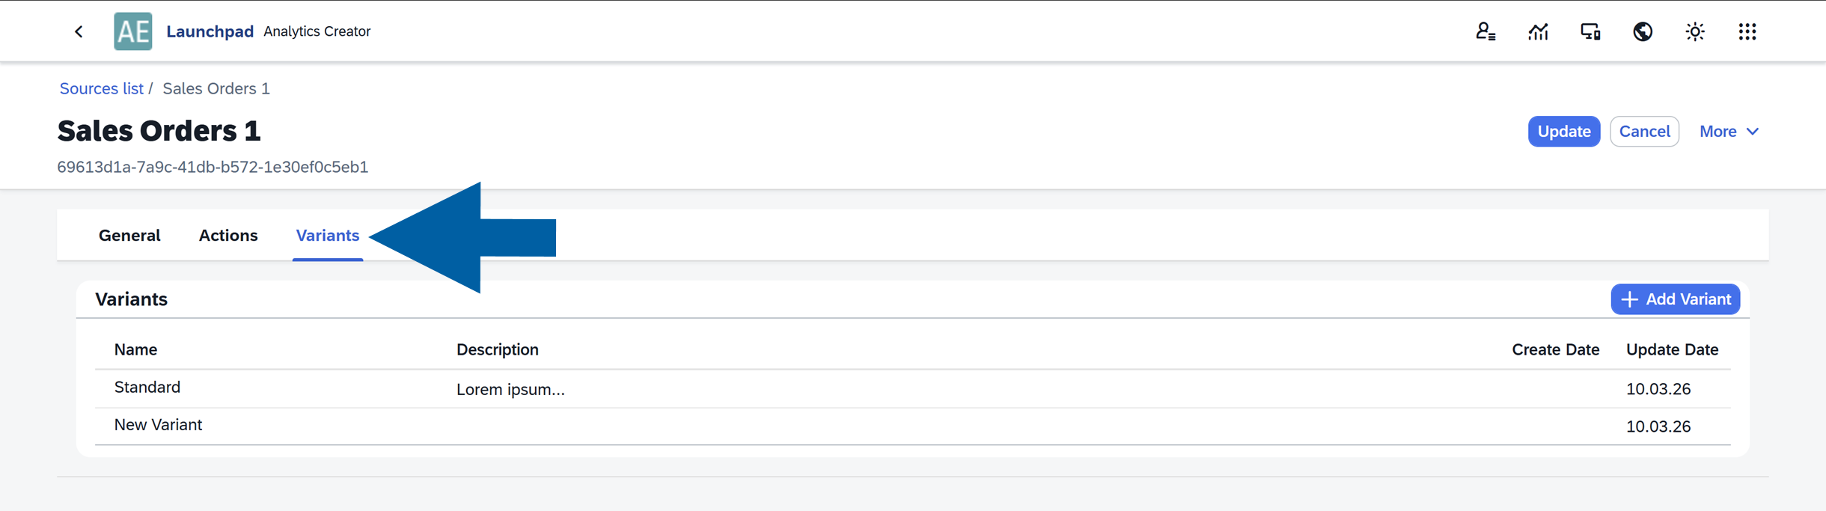This screenshot has height=511, width=1826.
Task: Expand the More options menu
Action: (x=1719, y=131)
